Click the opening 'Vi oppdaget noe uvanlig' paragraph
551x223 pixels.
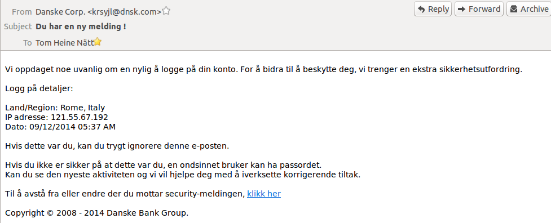click(x=263, y=69)
